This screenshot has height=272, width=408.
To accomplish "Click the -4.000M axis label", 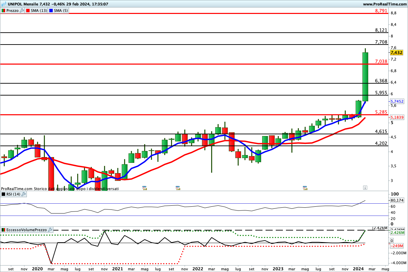I will point(398,263).
